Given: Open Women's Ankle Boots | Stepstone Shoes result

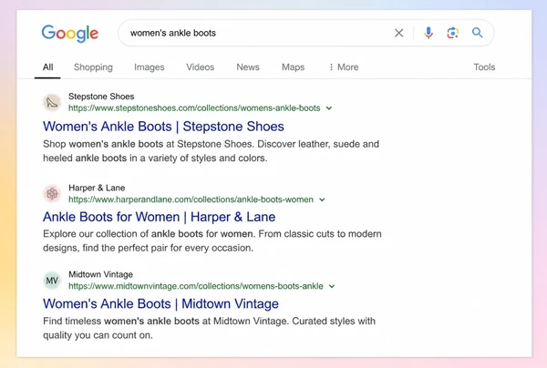Looking at the screenshot, I should click(x=163, y=127).
